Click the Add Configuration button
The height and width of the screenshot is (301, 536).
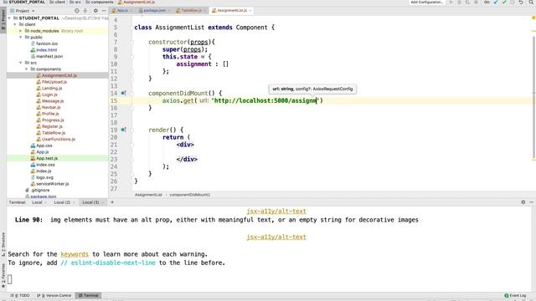click(x=426, y=2)
